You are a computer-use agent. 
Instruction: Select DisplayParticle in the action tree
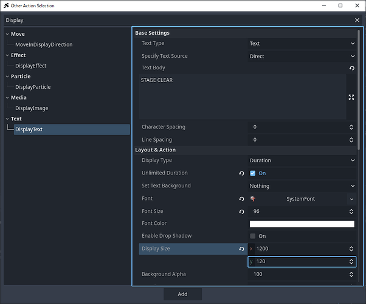coord(33,87)
